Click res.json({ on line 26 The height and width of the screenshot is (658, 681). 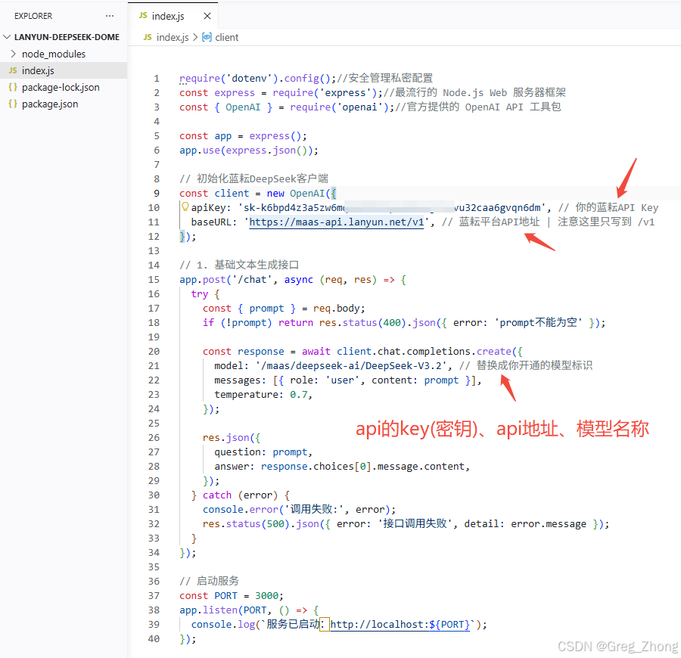pyautogui.click(x=232, y=437)
